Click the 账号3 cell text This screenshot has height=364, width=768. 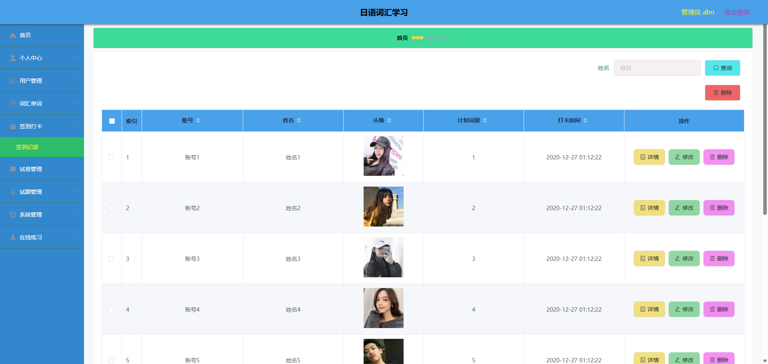(x=192, y=259)
